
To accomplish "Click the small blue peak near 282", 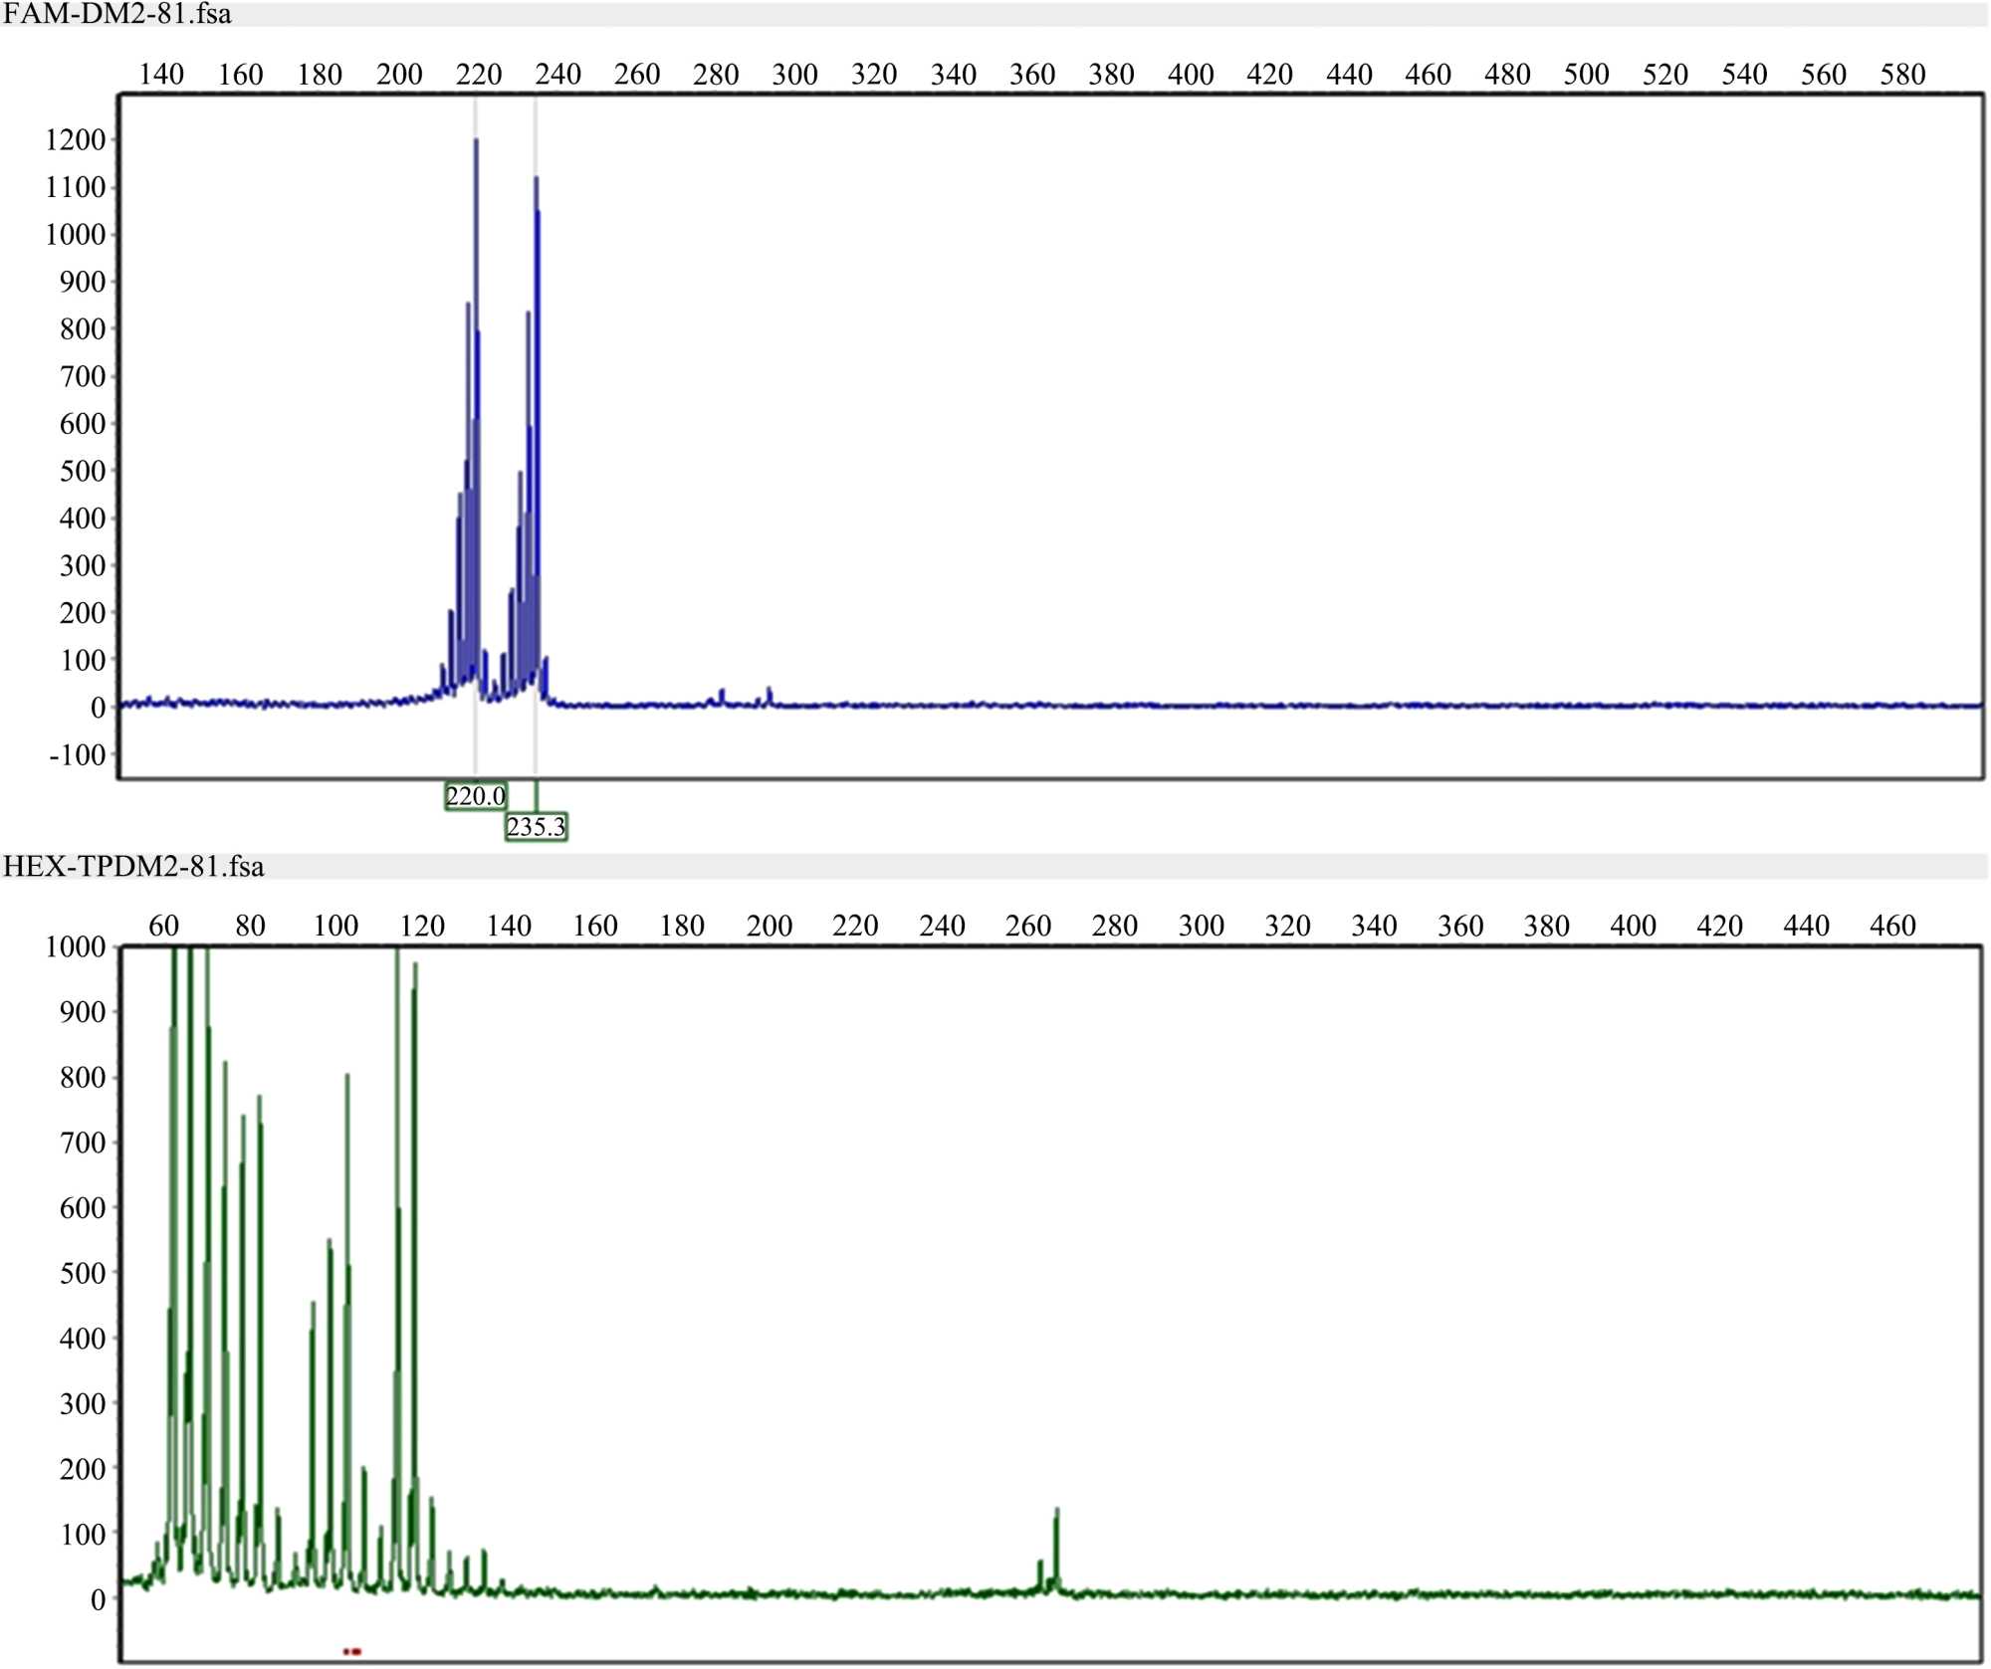I will point(721,696).
